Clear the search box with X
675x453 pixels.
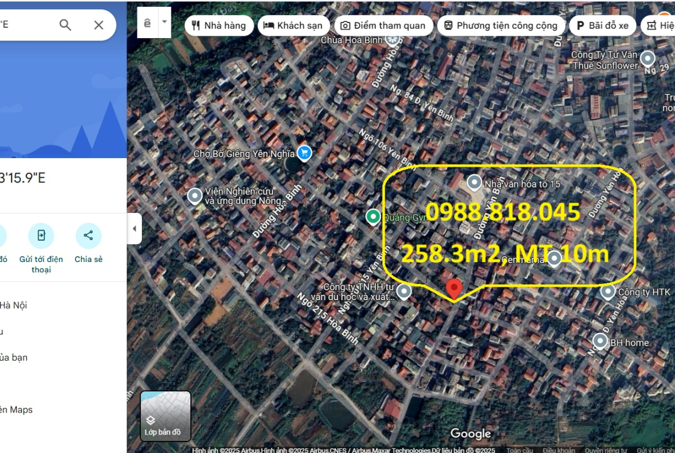(99, 25)
